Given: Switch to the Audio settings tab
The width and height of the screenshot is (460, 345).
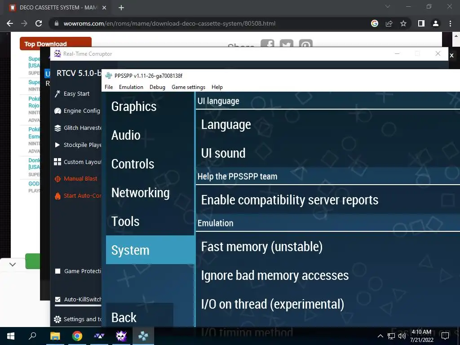Looking at the screenshot, I should click(150, 135).
